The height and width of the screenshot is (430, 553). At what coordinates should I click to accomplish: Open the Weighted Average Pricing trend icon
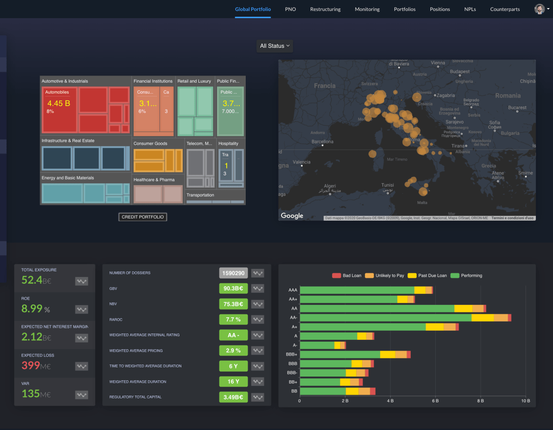coord(258,350)
